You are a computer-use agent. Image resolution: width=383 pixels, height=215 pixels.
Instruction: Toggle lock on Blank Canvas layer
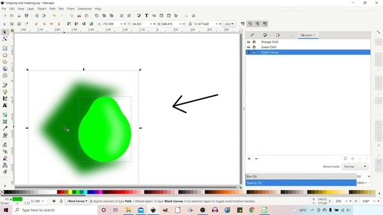tap(254, 52)
